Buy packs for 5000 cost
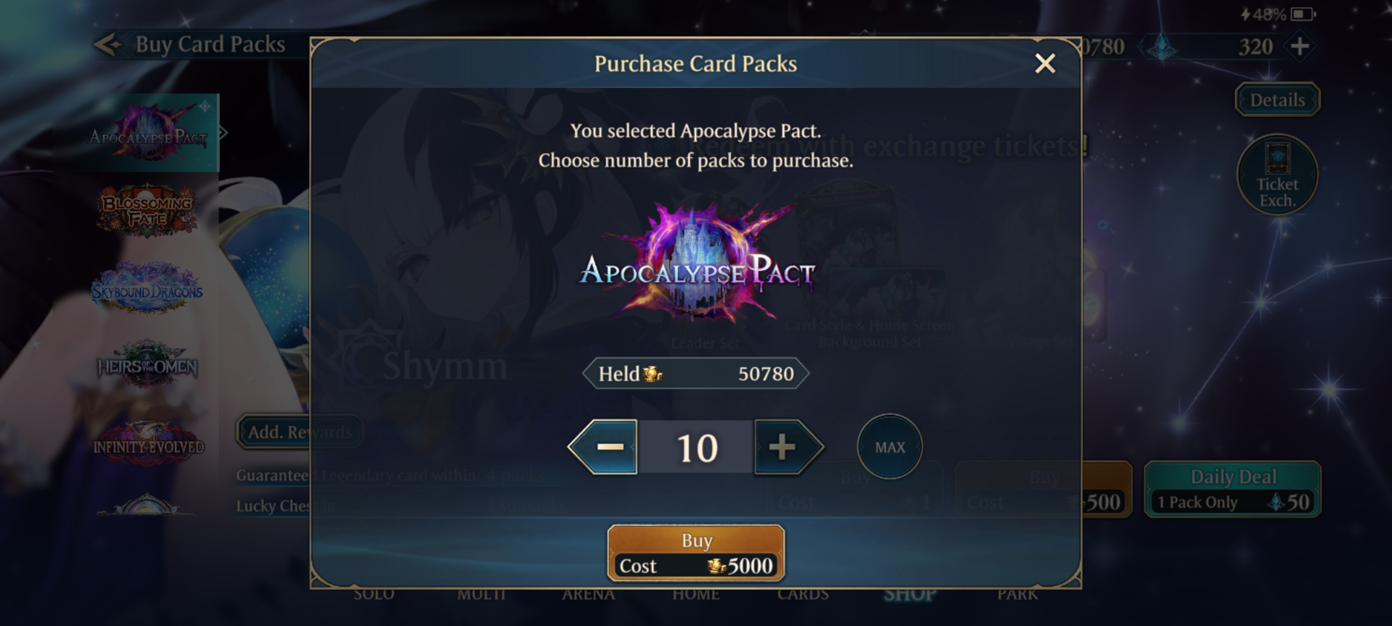The width and height of the screenshot is (1392, 626). (696, 553)
